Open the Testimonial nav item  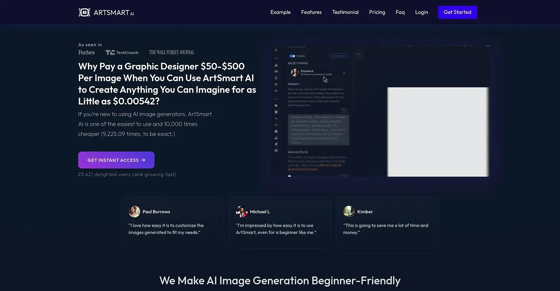(345, 12)
